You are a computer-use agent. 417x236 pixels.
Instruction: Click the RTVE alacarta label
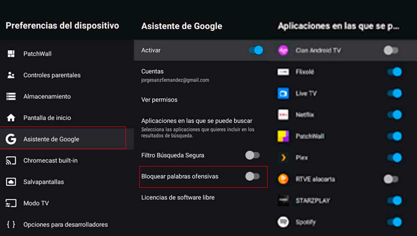click(x=315, y=179)
